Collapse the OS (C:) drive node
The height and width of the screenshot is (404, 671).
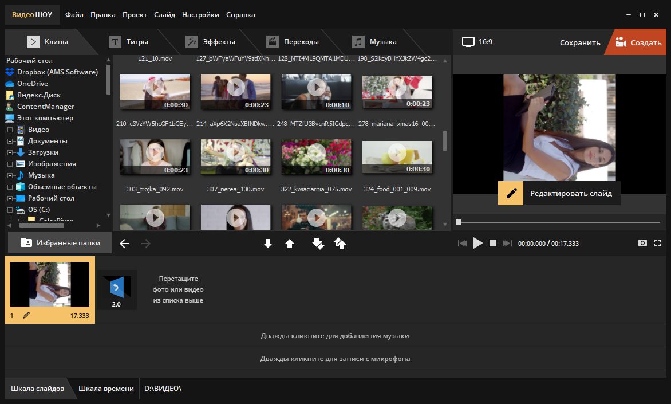click(x=10, y=210)
